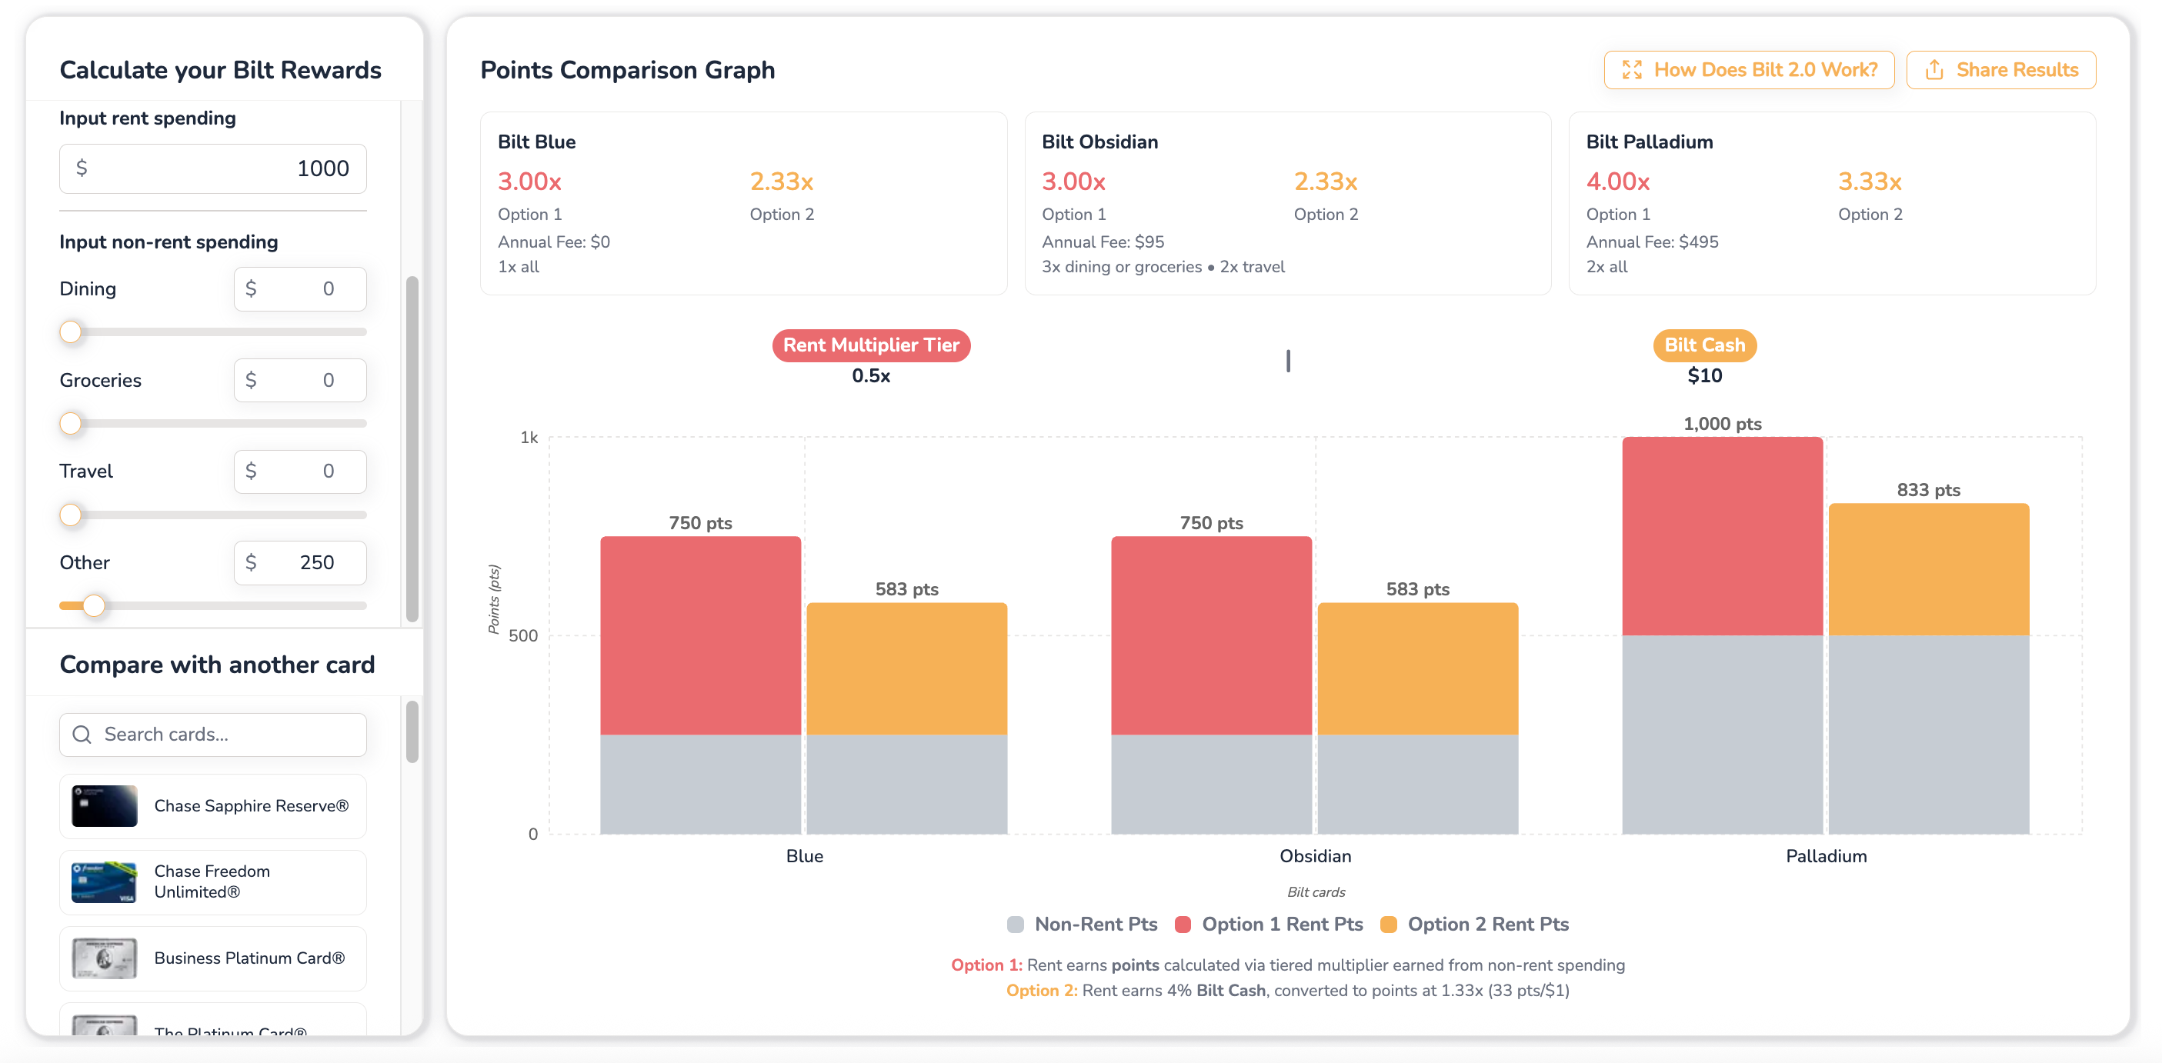Click the Dining spending slider handle

point(72,332)
